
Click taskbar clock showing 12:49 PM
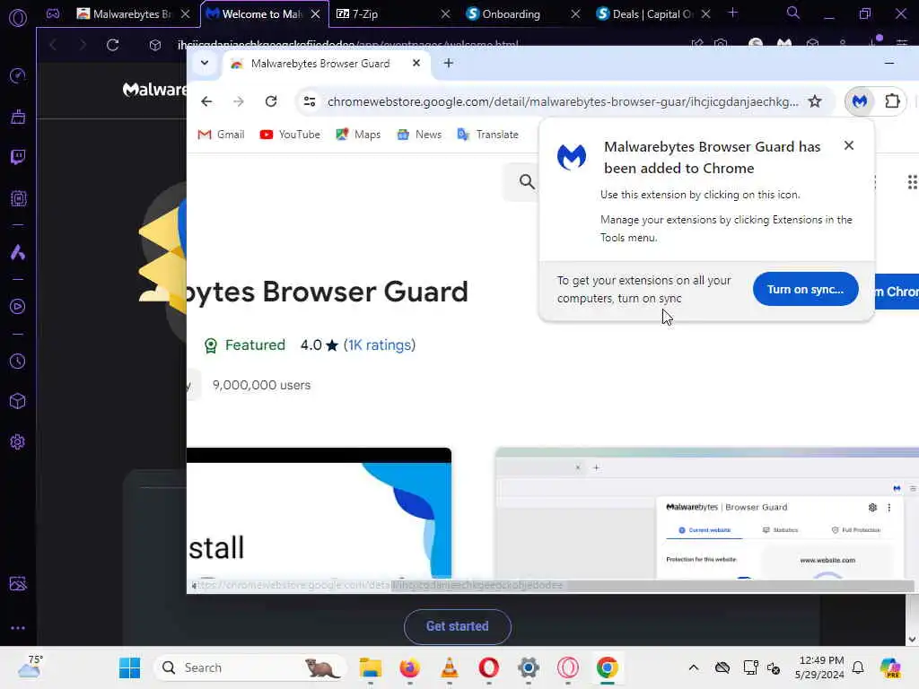[820, 667]
